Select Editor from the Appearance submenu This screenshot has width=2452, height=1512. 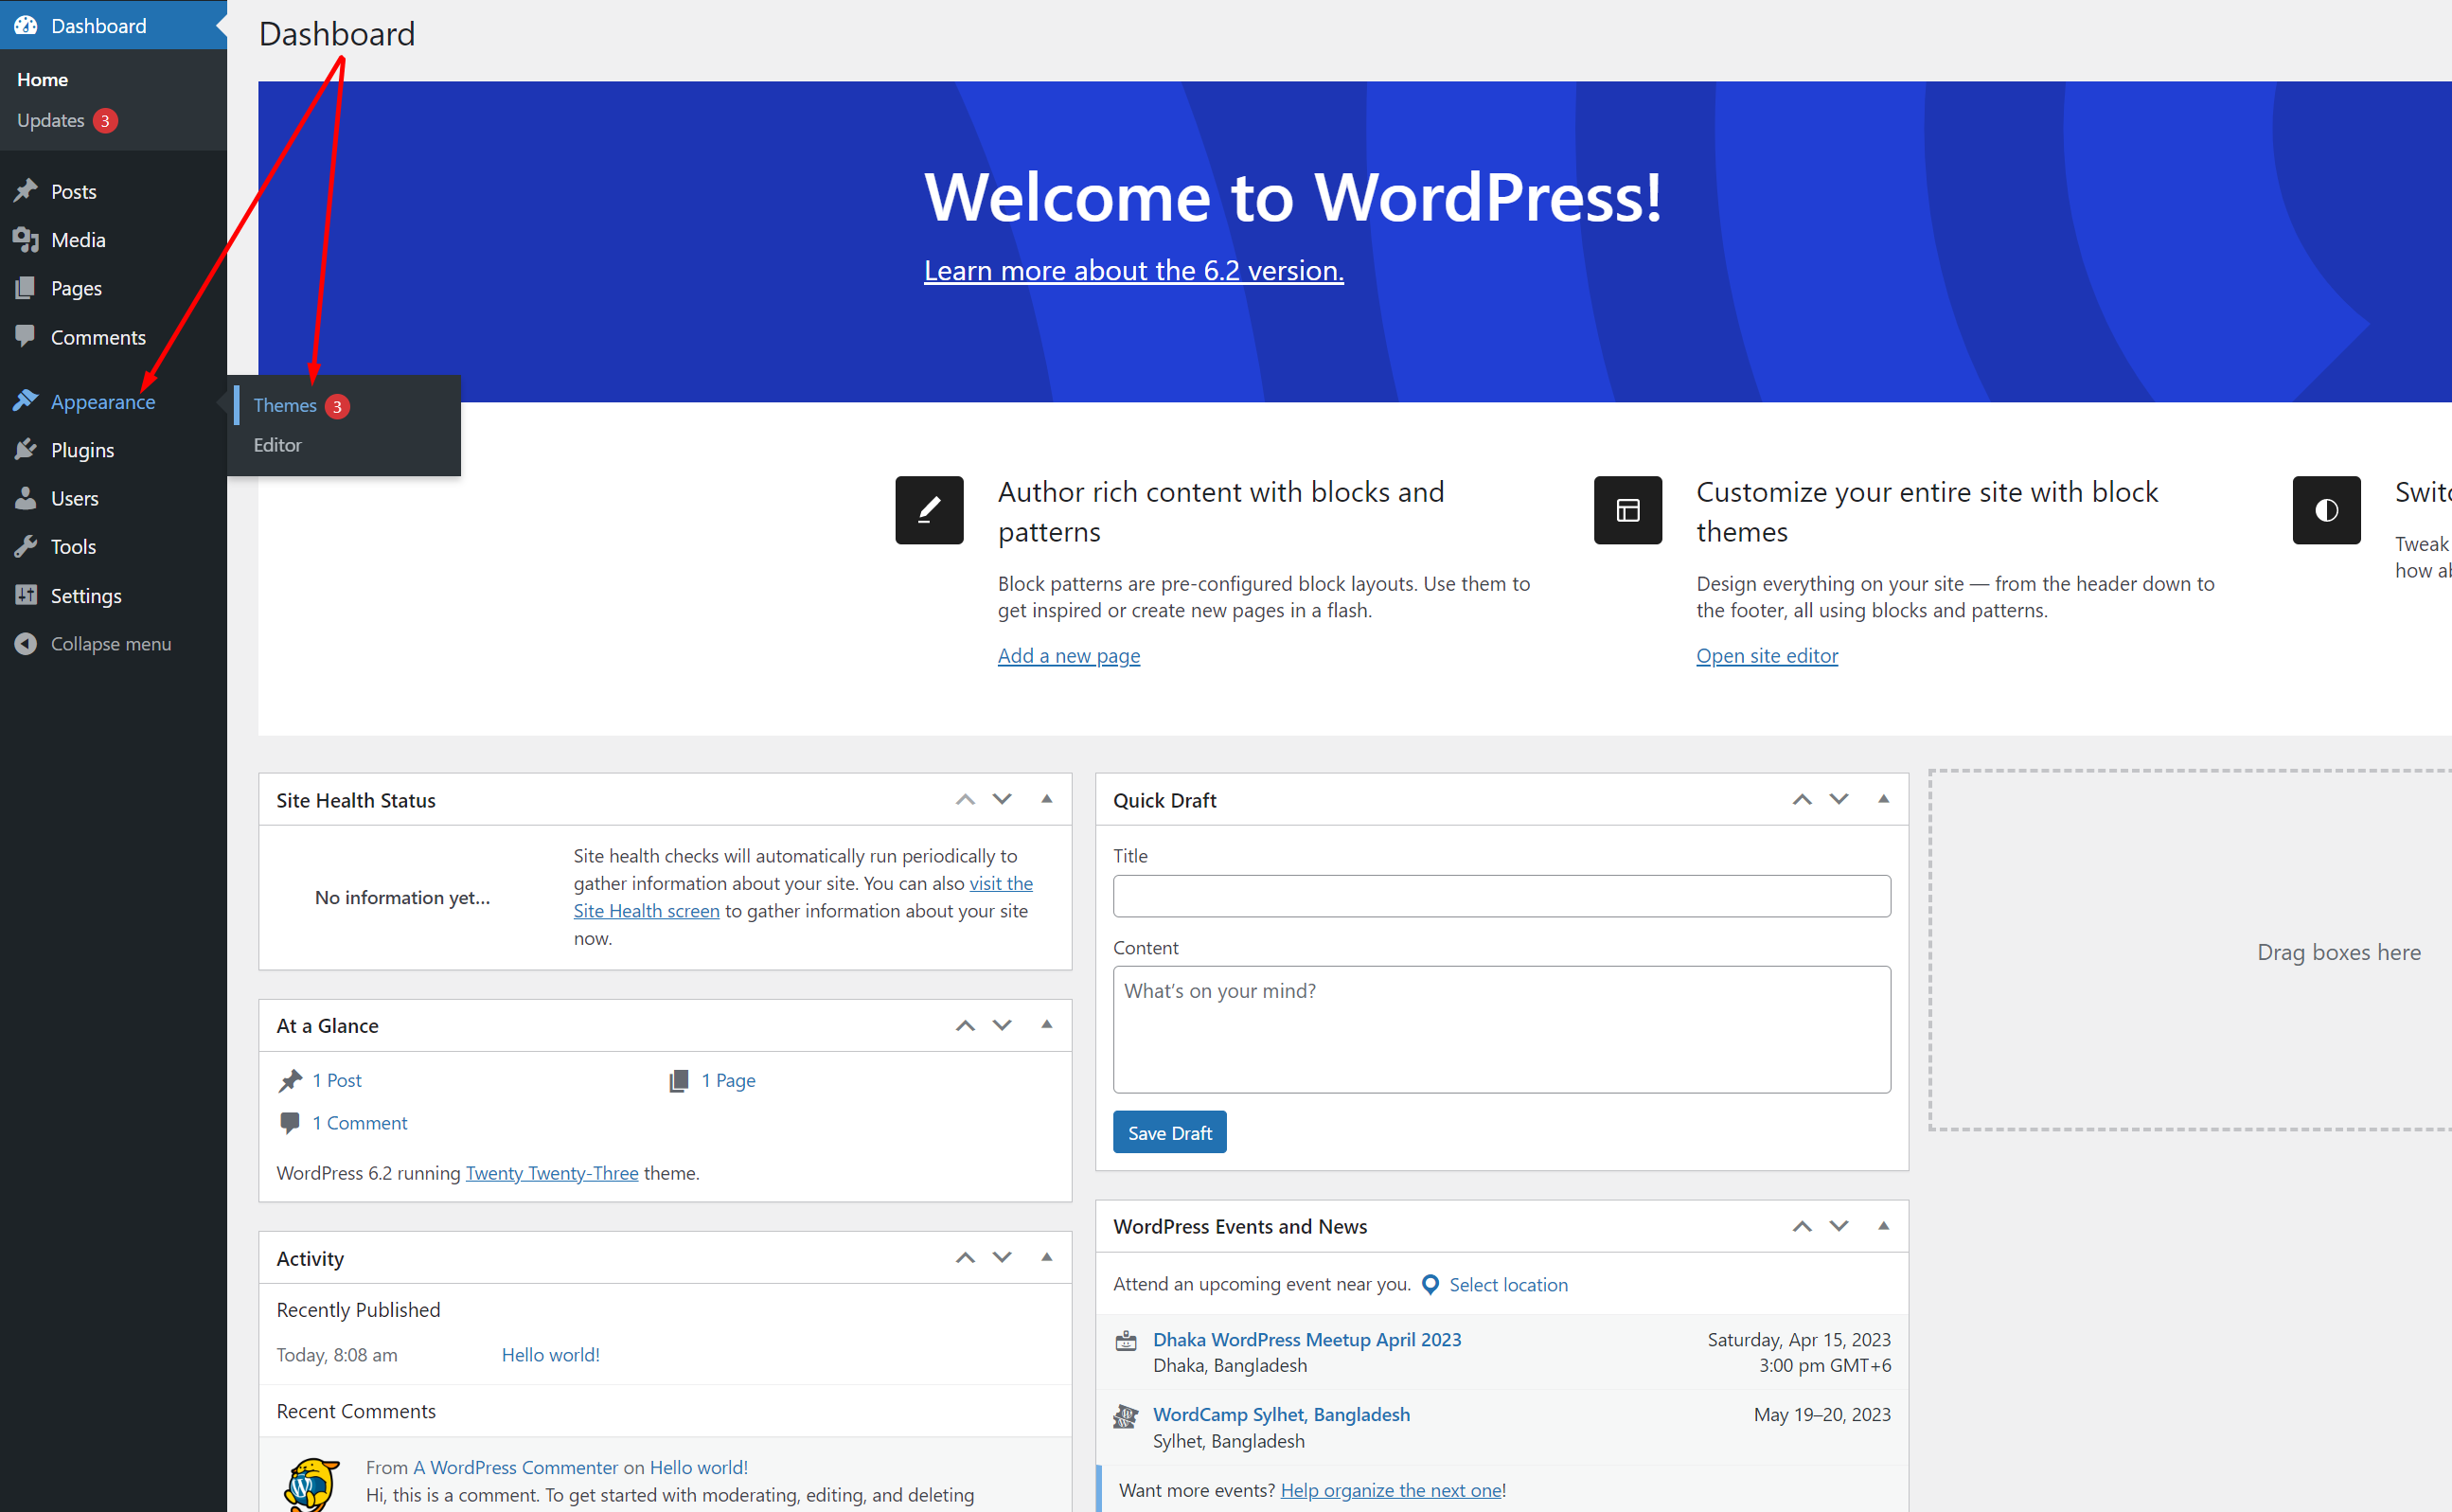pos(277,445)
